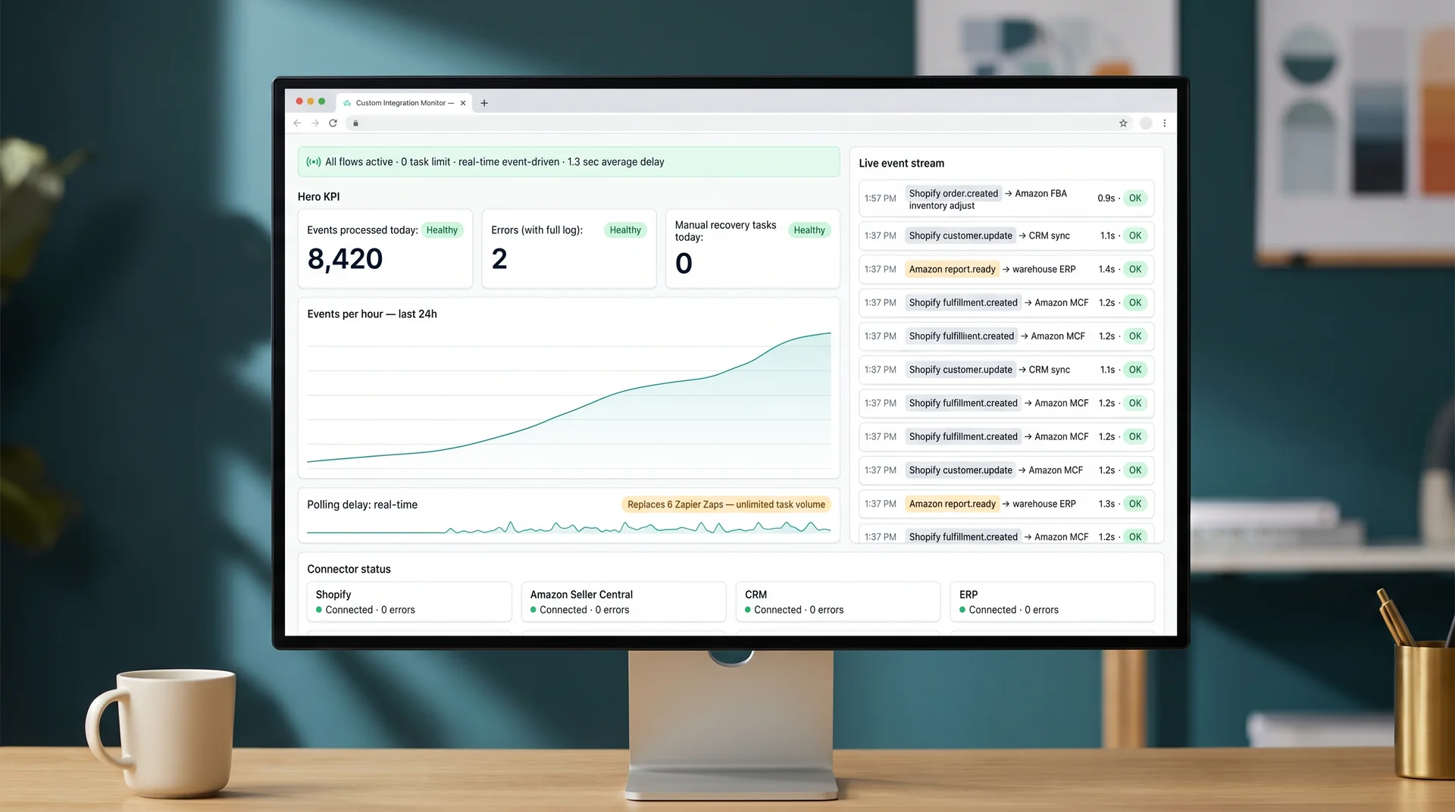Screen dimensions: 1455x812
Task: Open the browser three-dot menu
Action: (x=1165, y=123)
